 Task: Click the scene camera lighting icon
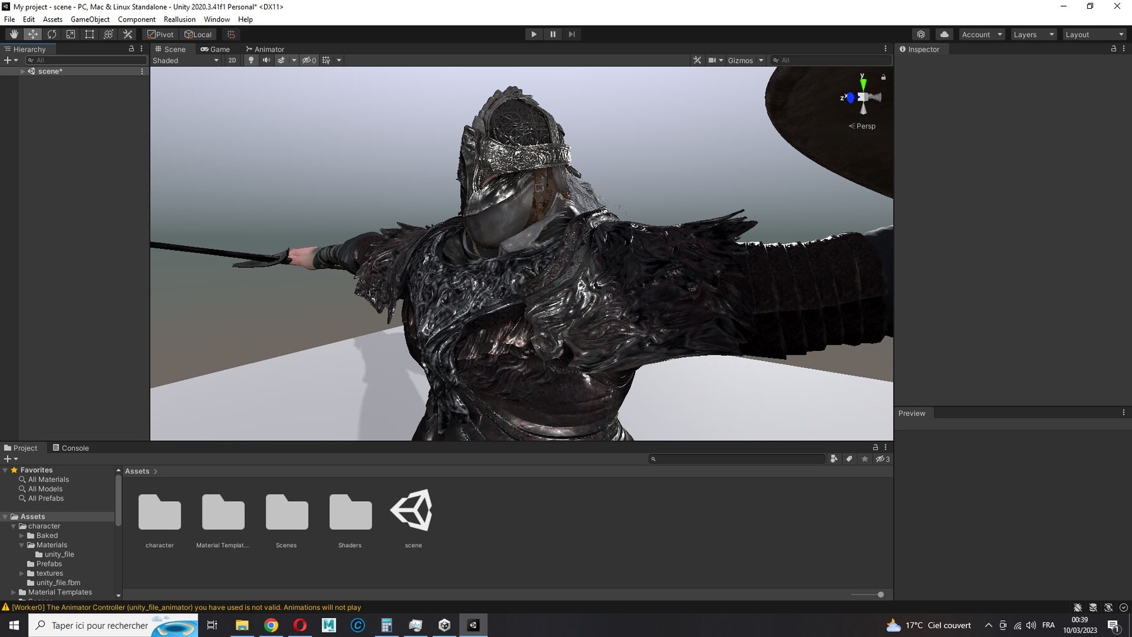pyautogui.click(x=251, y=60)
